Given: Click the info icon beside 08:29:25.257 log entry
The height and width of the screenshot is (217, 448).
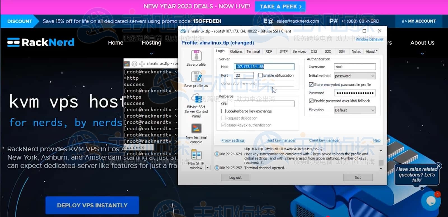Looking at the screenshot, I should click(217, 168).
